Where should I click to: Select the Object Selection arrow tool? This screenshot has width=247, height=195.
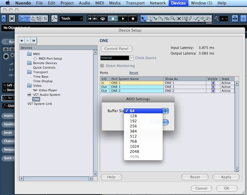[x=143, y=18]
